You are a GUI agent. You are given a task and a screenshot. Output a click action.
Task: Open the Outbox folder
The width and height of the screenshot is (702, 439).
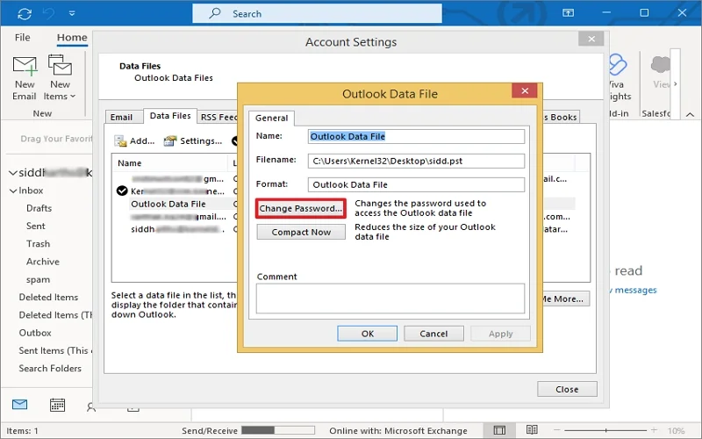(35, 333)
